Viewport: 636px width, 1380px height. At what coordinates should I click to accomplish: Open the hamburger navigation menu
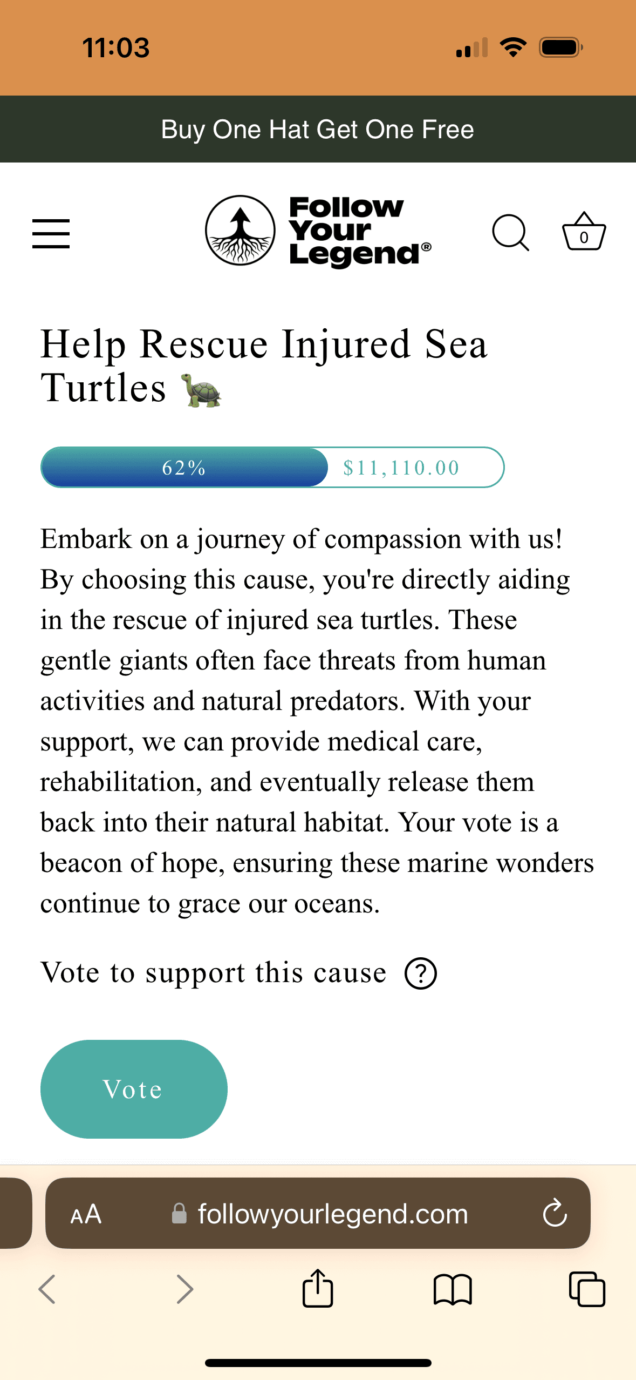(51, 233)
